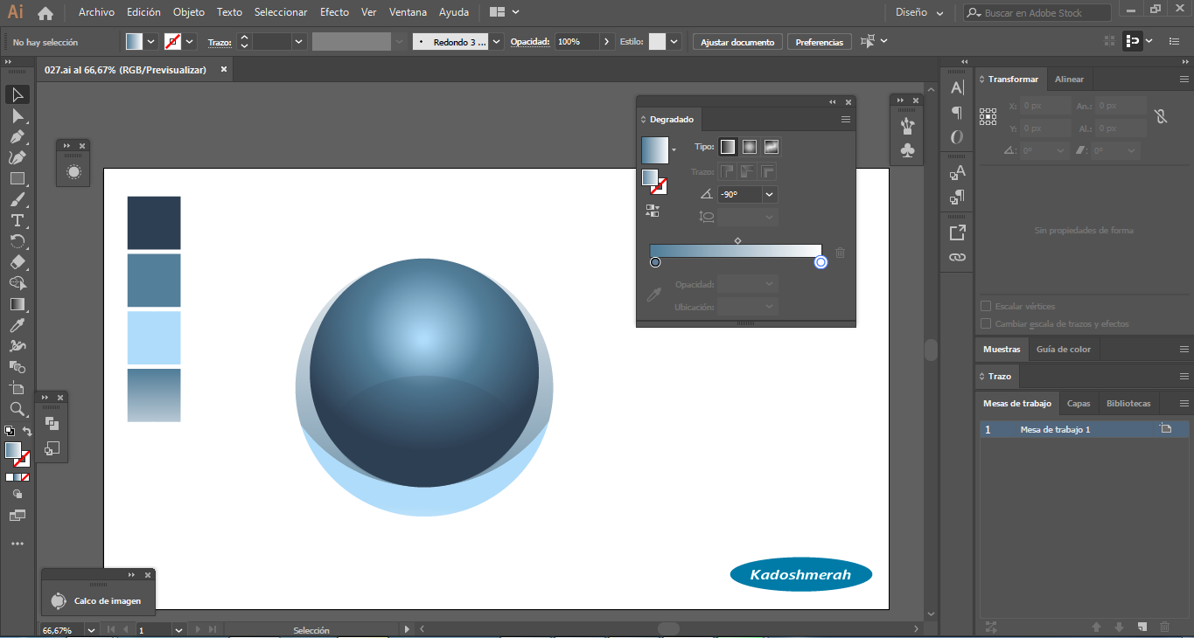Open the Asset Export panel icon
Screen dimensions: 1194x638
pos(957,232)
